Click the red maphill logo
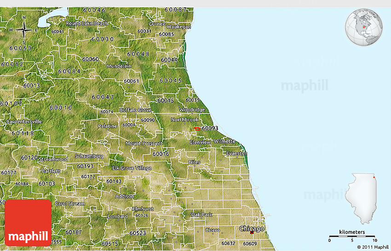Image resolution: width=391 pixels, height=251 pixels. pos(28,223)
